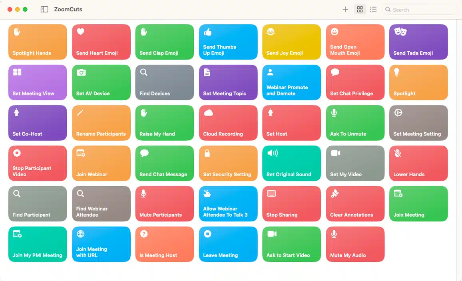Select the Rename Participants shortcut
The image size is (462, 281).
[101, 123]
